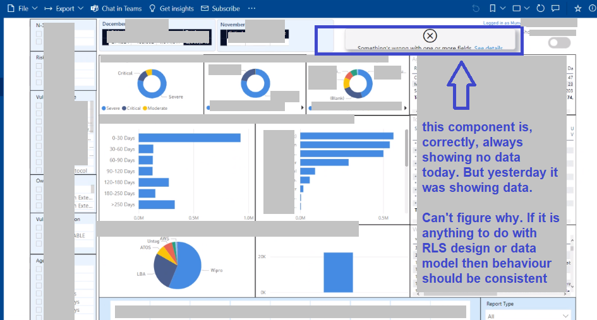Expand the Bookmarks dropdown chevron

point(503,8)
